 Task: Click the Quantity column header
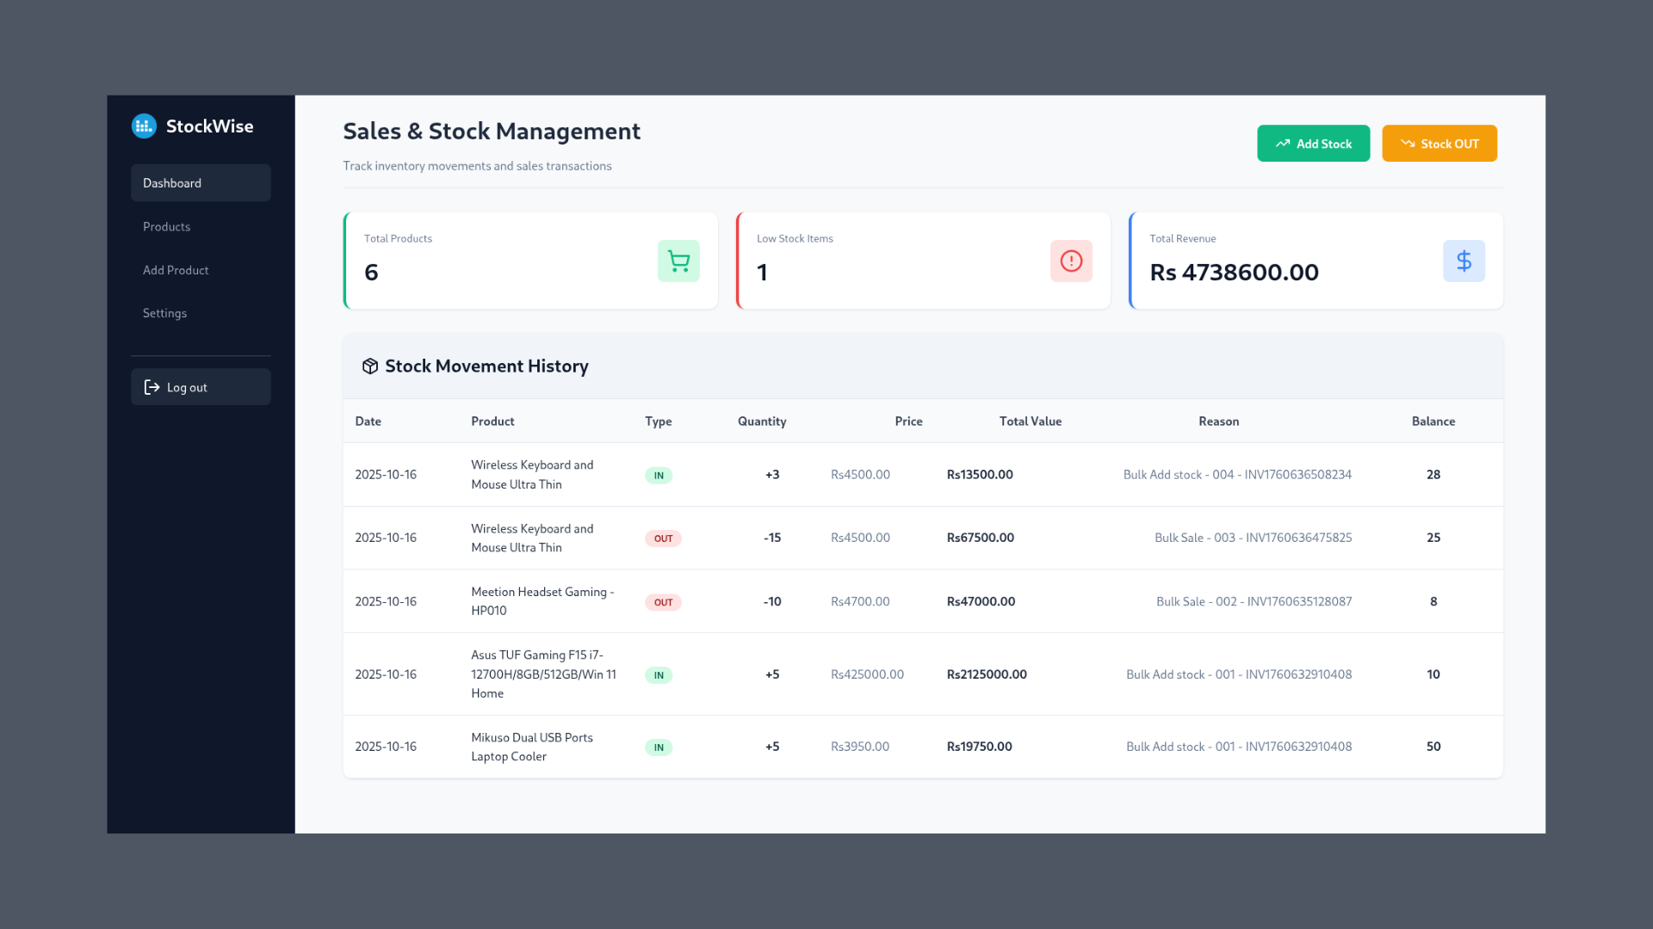tap(761, 421)
